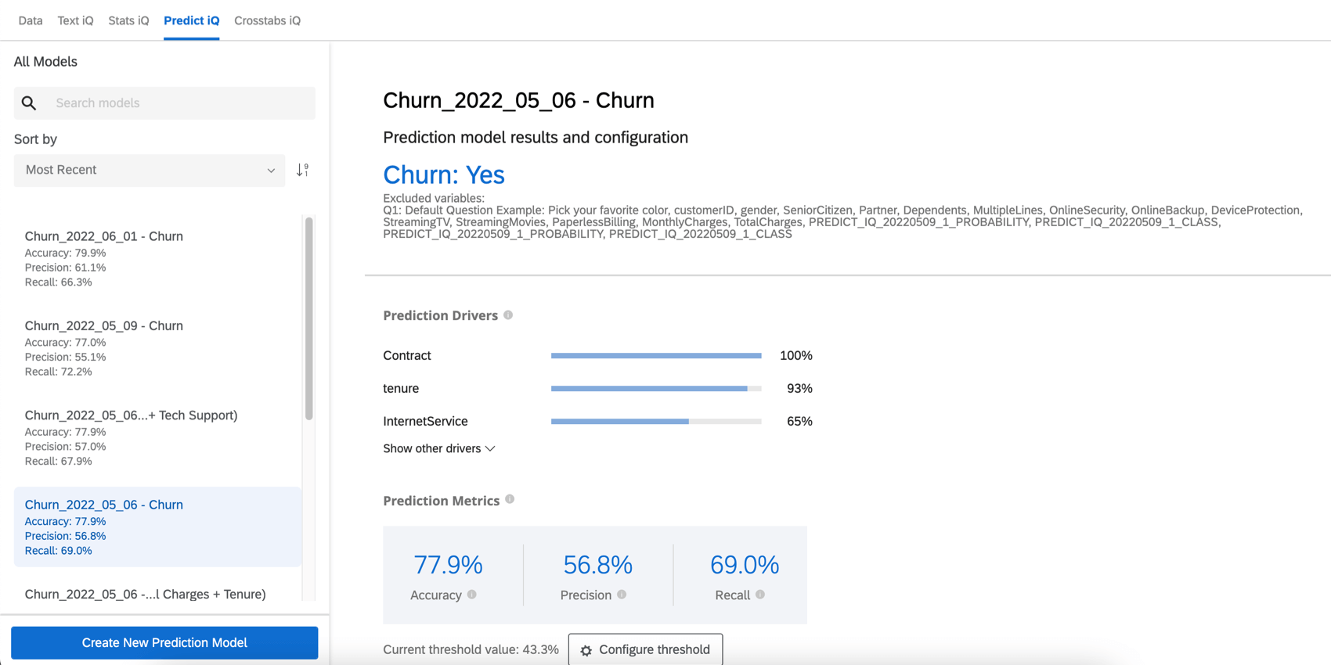Toggle sort order direction icon

303,170
